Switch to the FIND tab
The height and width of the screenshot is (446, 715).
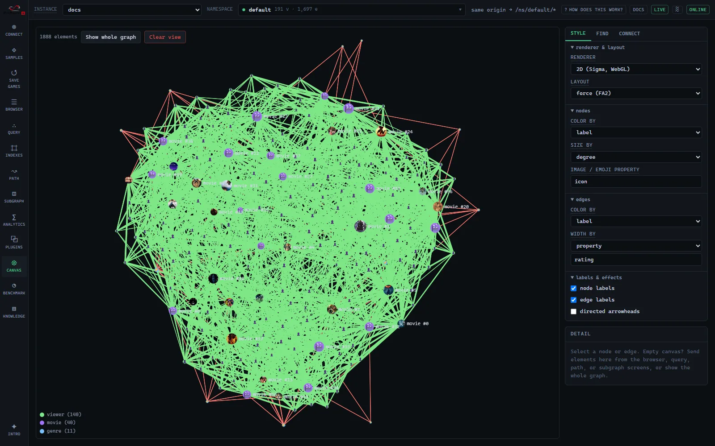coord(602,33)
